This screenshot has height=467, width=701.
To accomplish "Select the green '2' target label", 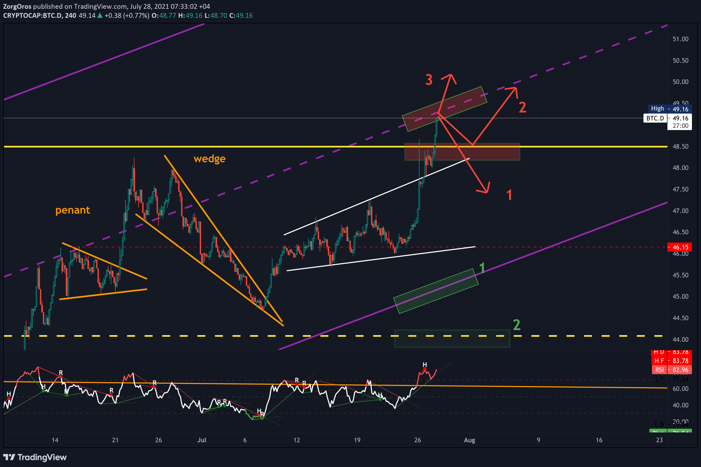I will (517, 325).
